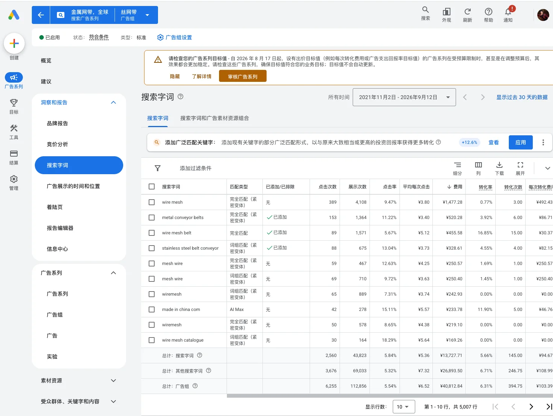553x416 pixels.
Task: Expand the 素材资源 section
Action: [113, 380]
